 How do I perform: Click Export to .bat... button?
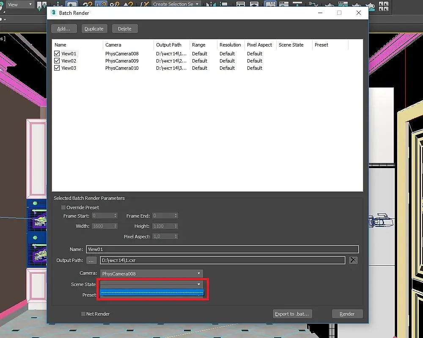(x=292, y=314)
